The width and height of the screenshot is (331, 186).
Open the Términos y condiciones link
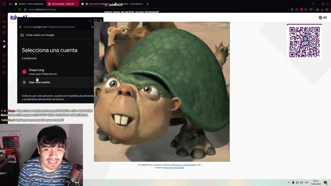tap(183, 165)
